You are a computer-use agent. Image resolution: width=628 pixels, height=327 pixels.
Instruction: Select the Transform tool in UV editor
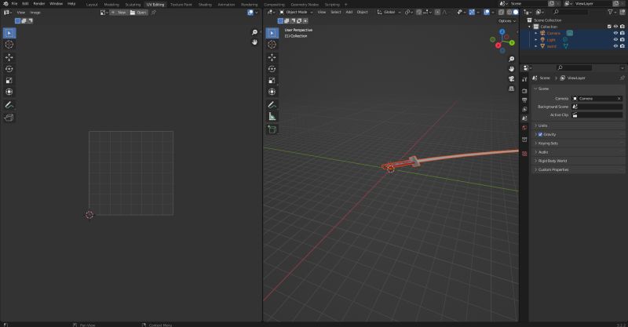tap(9, 92)
